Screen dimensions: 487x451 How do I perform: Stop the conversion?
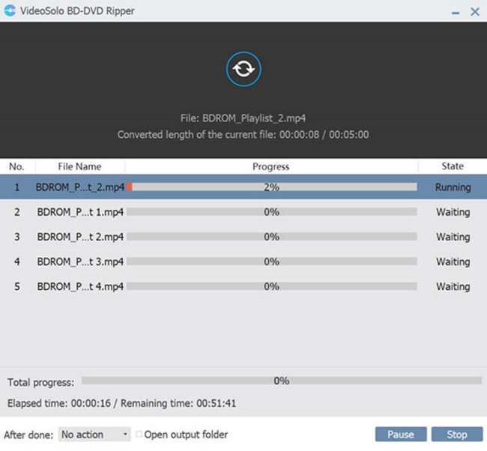457,435
